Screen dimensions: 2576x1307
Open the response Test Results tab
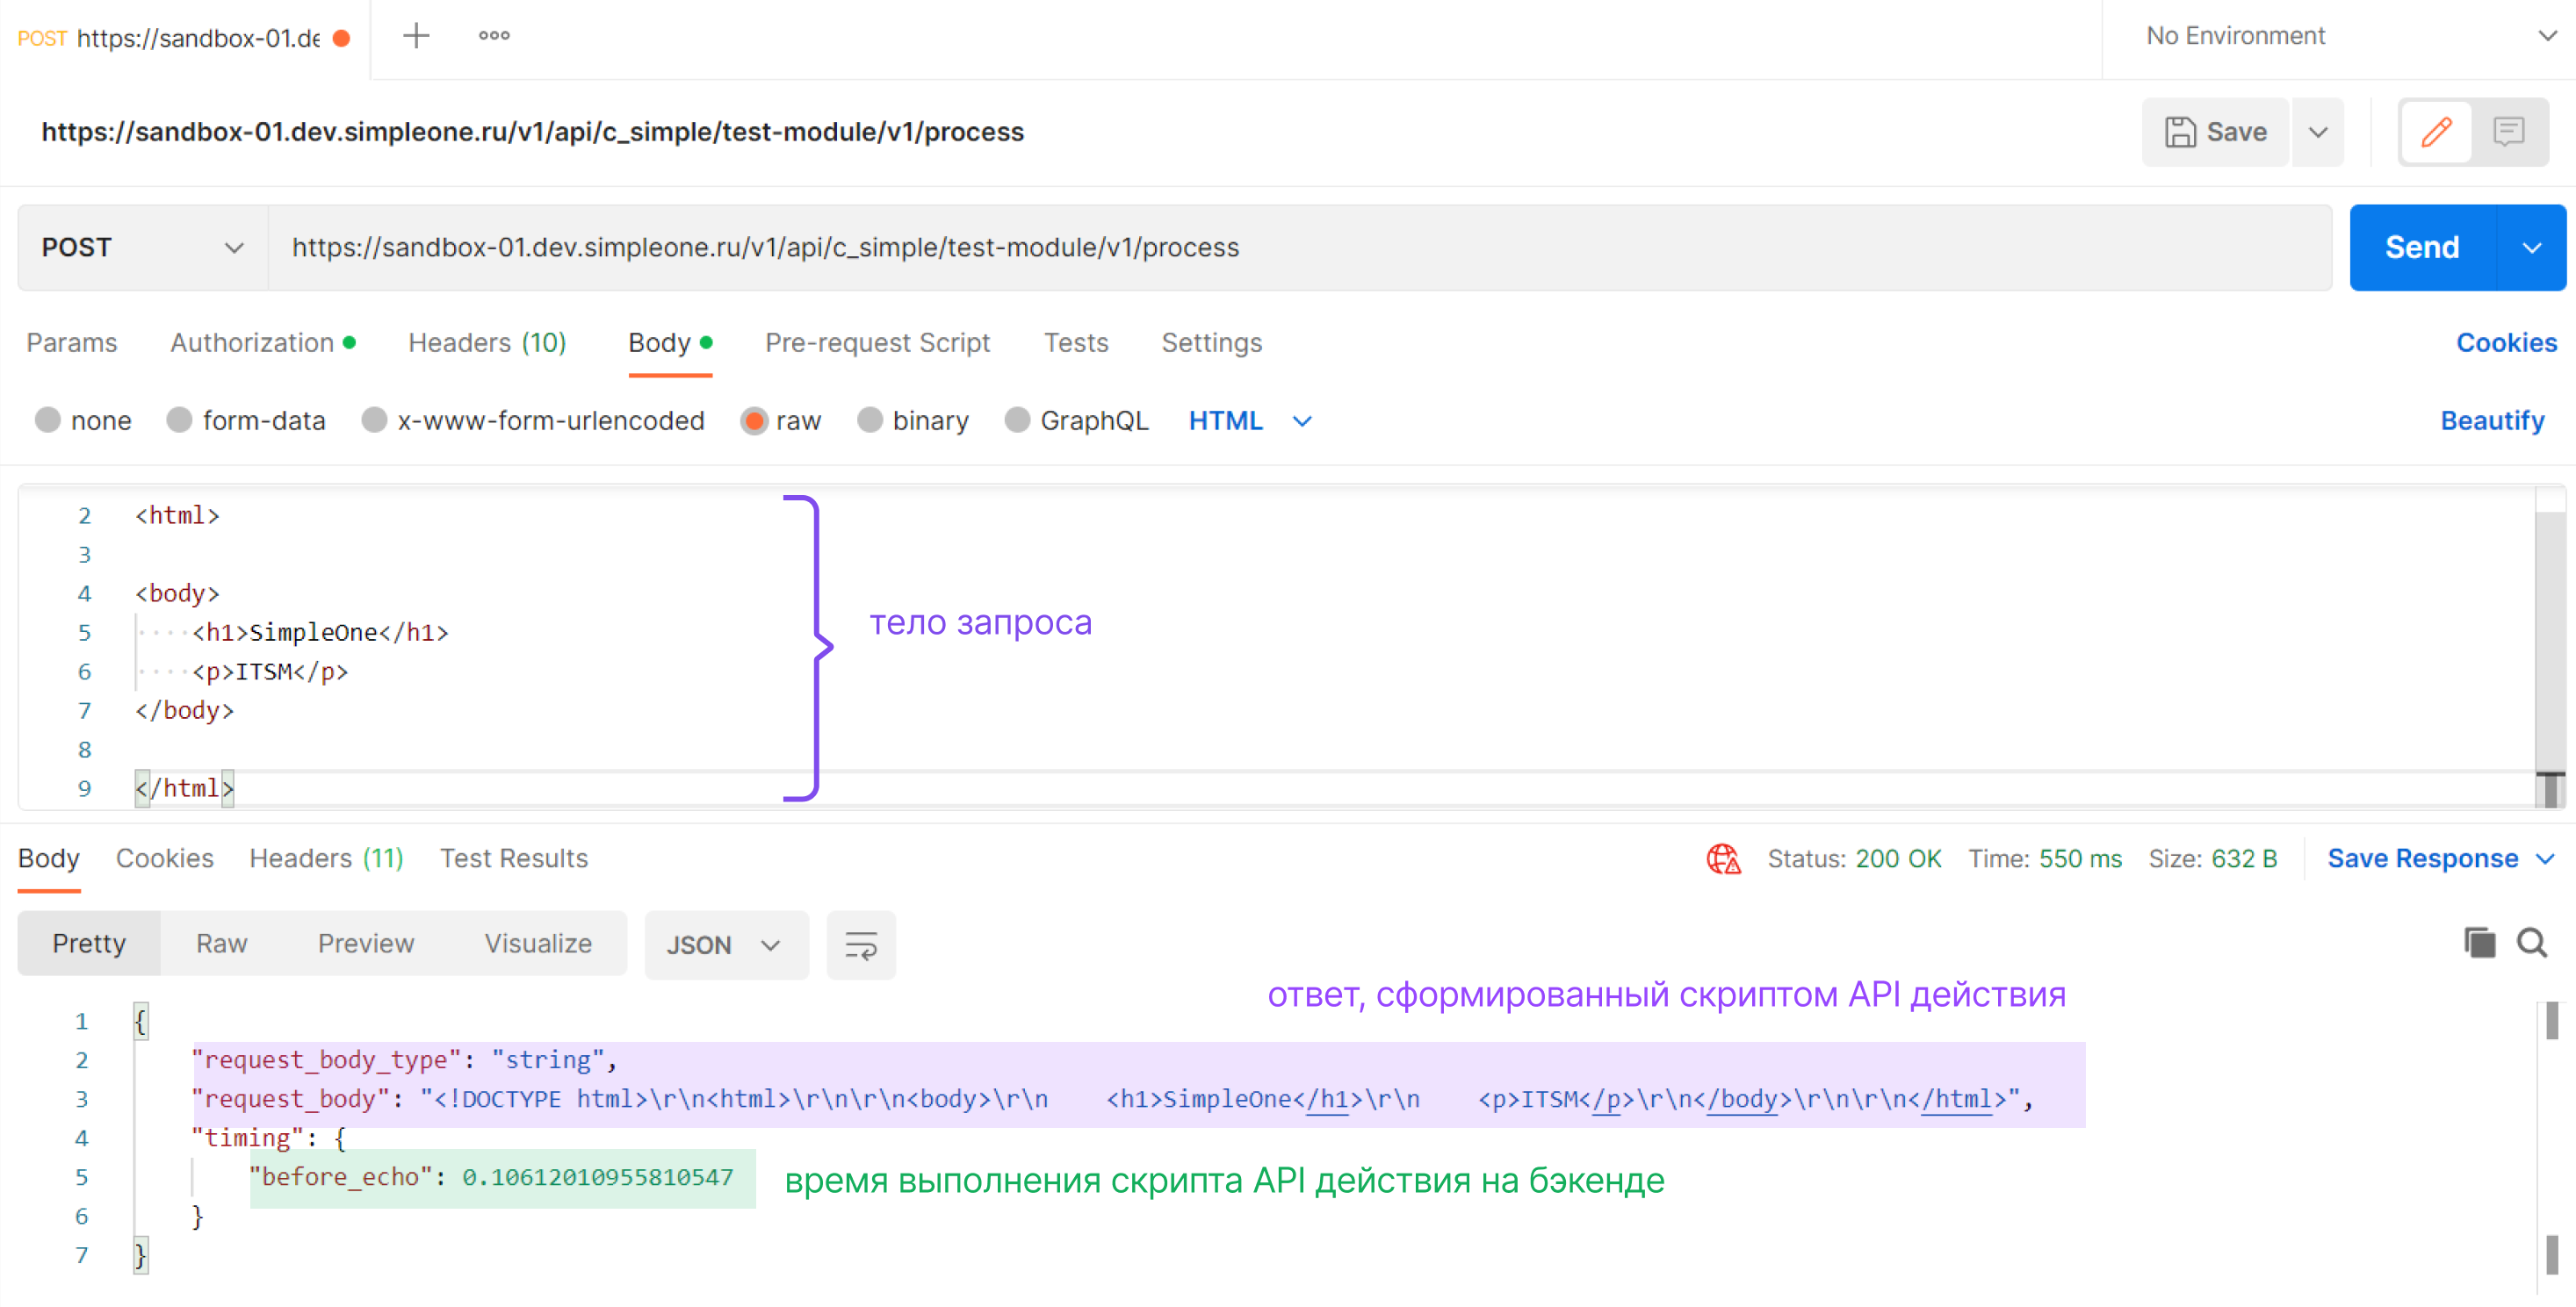tap(513, 858)
